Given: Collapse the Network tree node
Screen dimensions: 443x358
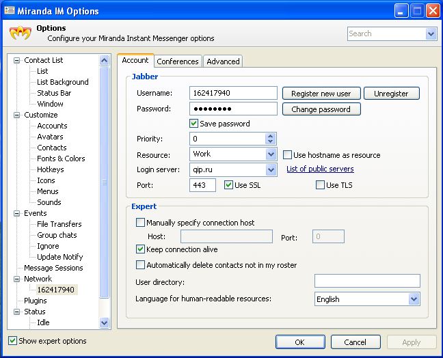Looking at the screenshot, I should tap(17, 279).
